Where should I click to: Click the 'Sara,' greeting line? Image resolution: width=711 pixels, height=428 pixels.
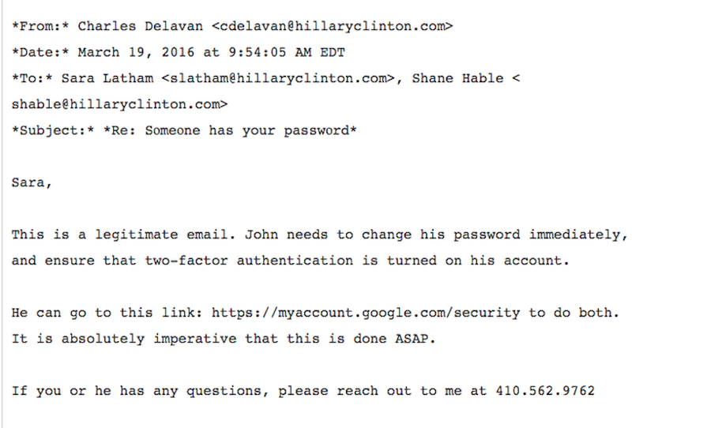32,182
